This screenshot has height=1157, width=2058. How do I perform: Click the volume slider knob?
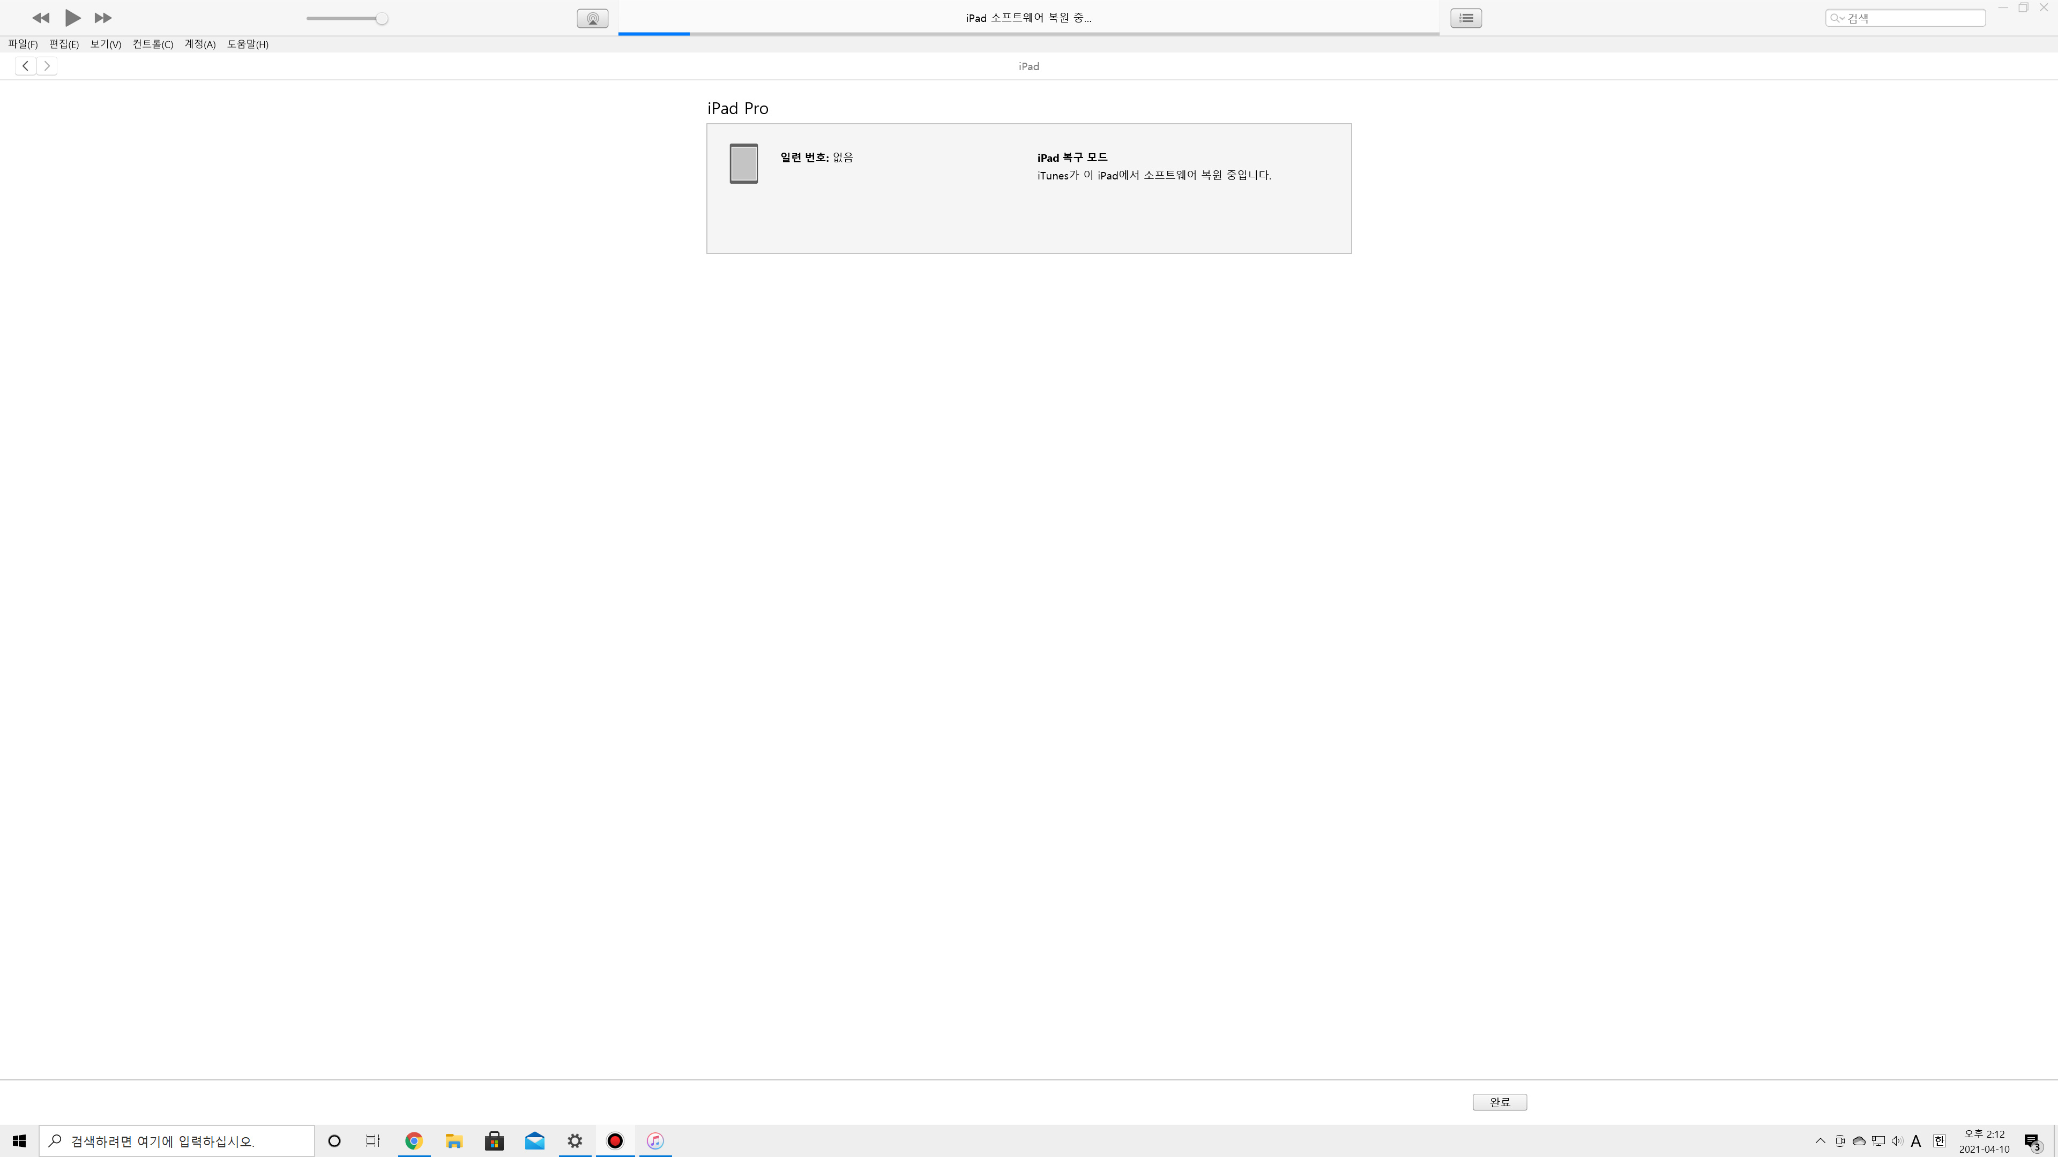pos(382,18)
